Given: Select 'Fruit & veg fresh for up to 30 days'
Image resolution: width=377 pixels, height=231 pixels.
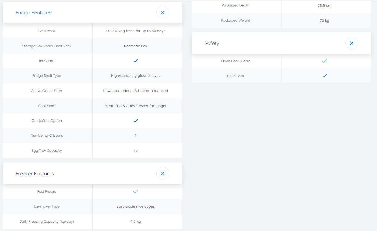Looking at the screenshot, I should pos(136,31).
